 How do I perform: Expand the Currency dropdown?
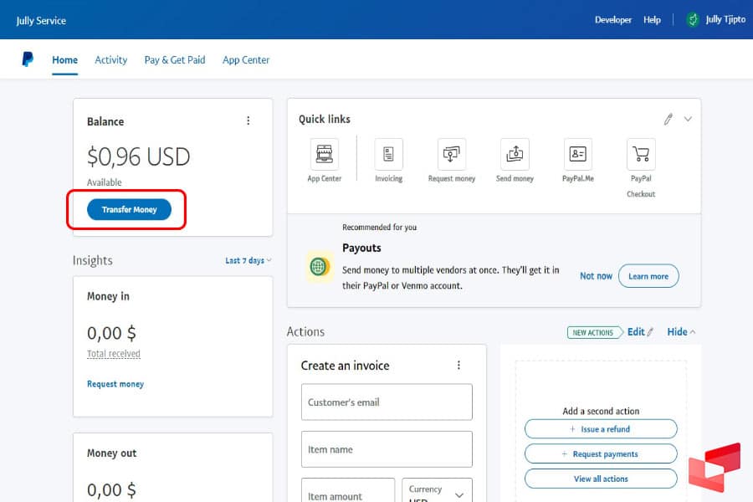(438, 494)
